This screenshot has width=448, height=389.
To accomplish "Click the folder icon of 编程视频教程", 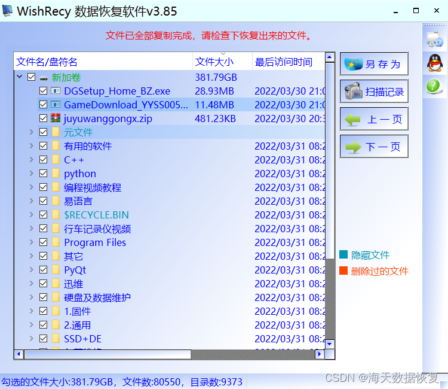I will [56, 187].
